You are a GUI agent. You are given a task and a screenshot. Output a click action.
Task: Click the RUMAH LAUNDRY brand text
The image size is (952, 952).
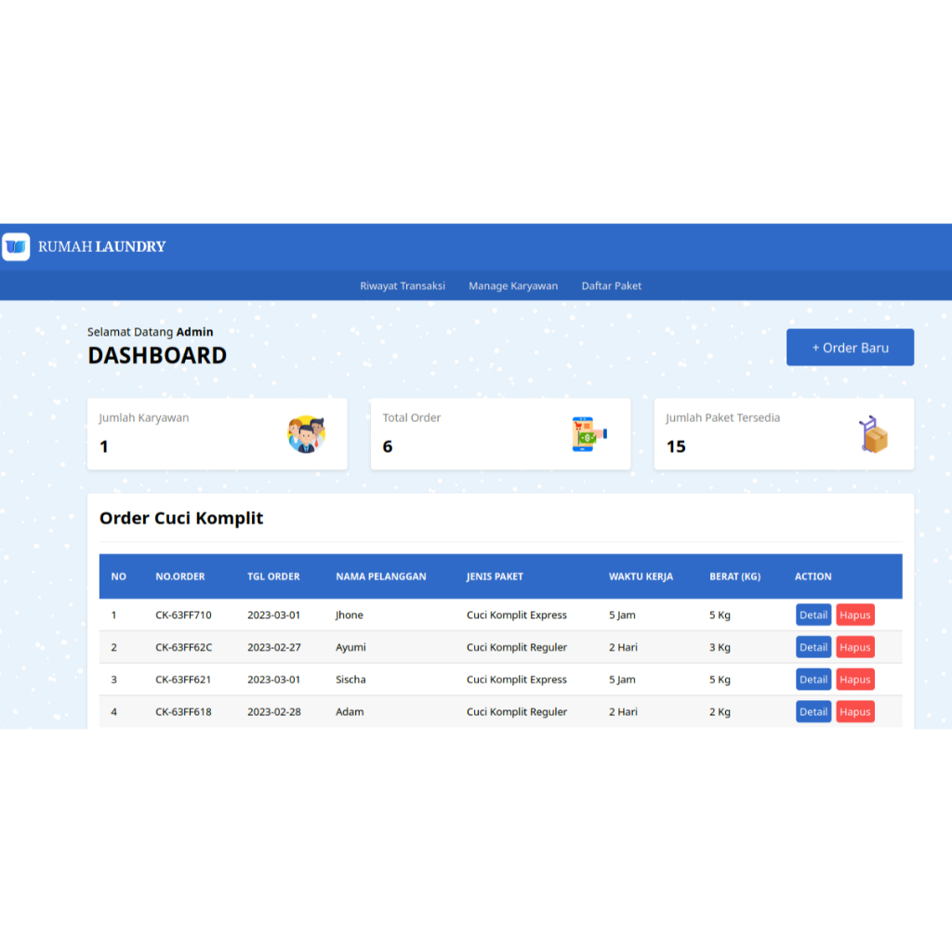(101, 246)
